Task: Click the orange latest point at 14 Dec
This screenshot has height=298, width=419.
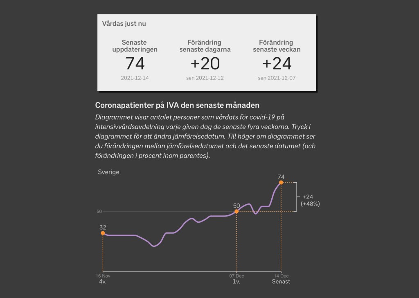Action: [x=281, y=182]
